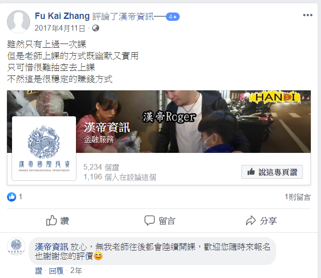Click Fu Kai Zhang's profile avatar
The width and height of the screenshot is (321, 278).
19,22
